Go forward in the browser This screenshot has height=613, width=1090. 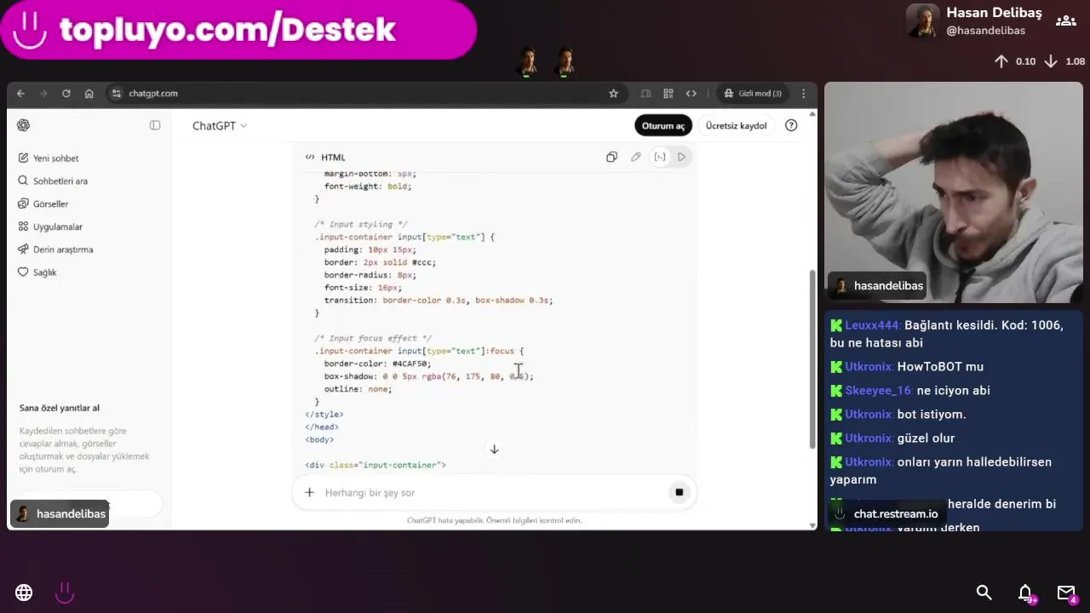43,94
